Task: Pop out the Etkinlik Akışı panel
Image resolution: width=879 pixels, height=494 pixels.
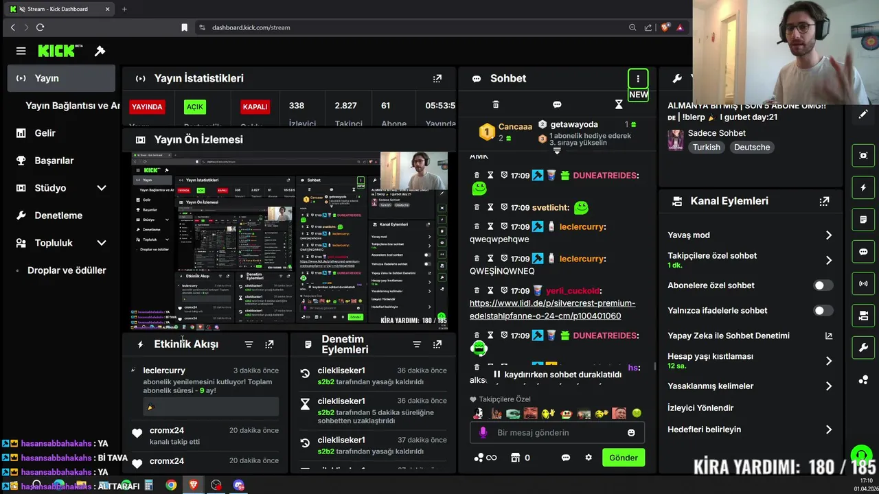Action: [269, 344]
